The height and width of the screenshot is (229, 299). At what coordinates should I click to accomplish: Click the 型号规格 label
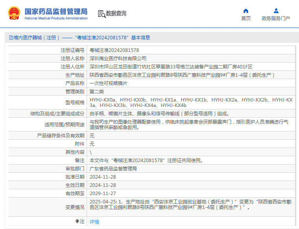coord(75,102)
